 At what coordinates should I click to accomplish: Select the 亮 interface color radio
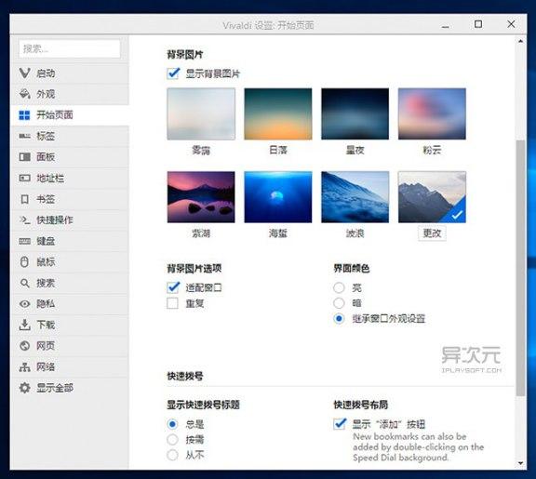click(x=339, y=287)
